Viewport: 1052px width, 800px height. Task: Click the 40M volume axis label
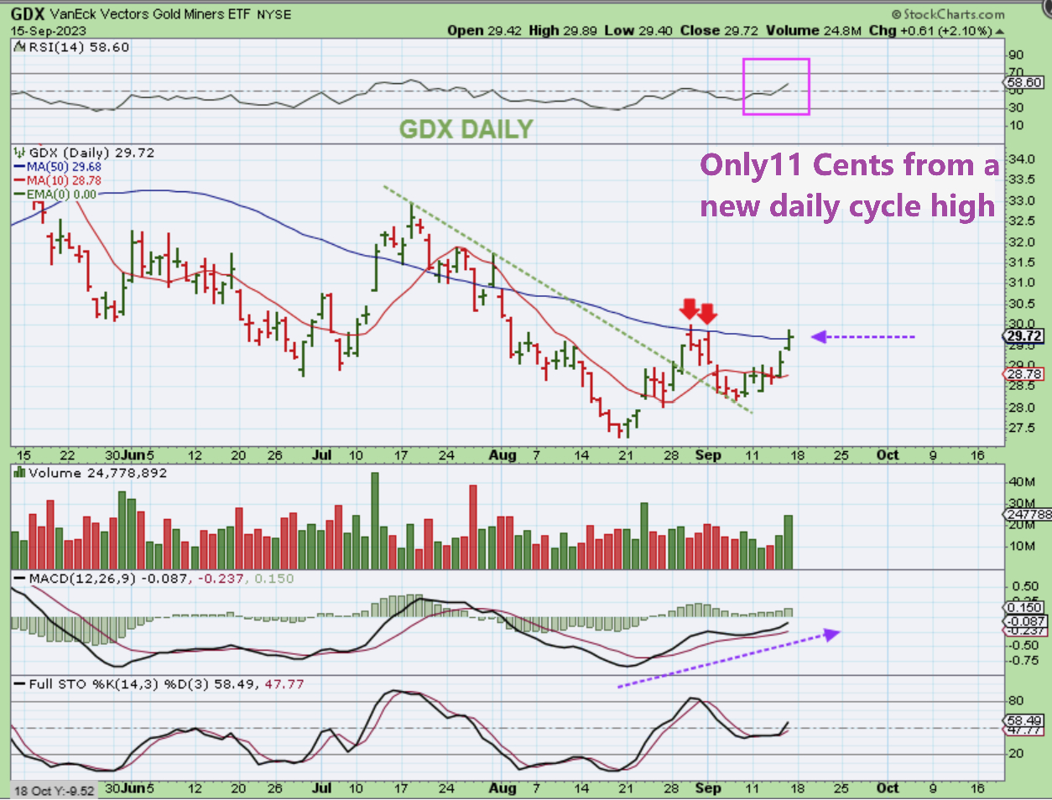pos(1022,481)
